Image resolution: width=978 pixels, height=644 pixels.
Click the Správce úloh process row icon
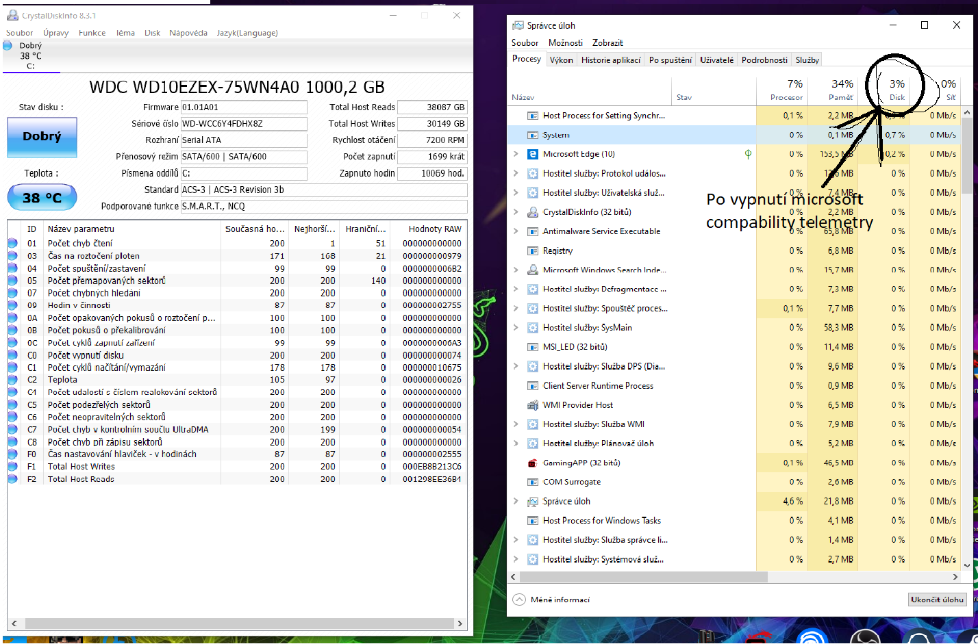(x=532, y=502)
